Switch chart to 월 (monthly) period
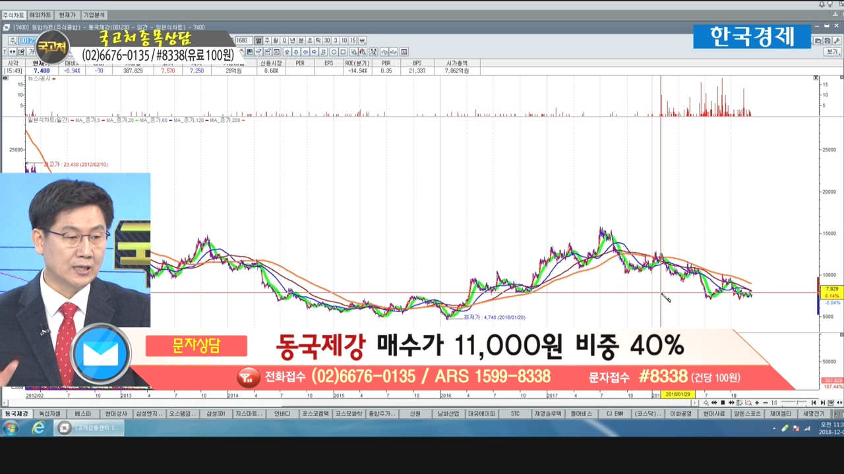Screen dimensions: 844x474 pyautogui.click(x=276, y=41)
